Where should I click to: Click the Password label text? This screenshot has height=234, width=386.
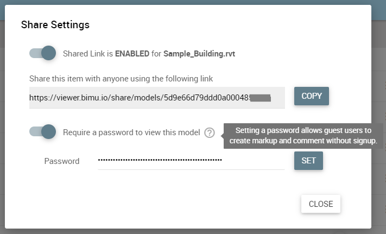[62, 161]
